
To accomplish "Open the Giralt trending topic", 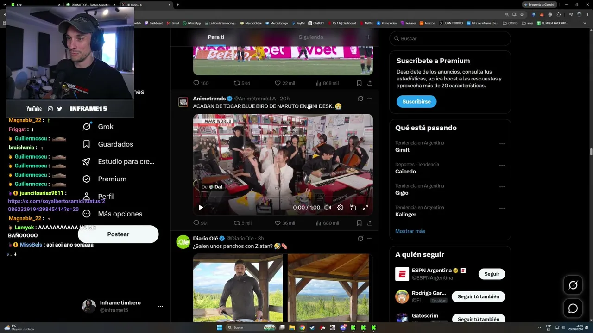I will coord(402,150).
